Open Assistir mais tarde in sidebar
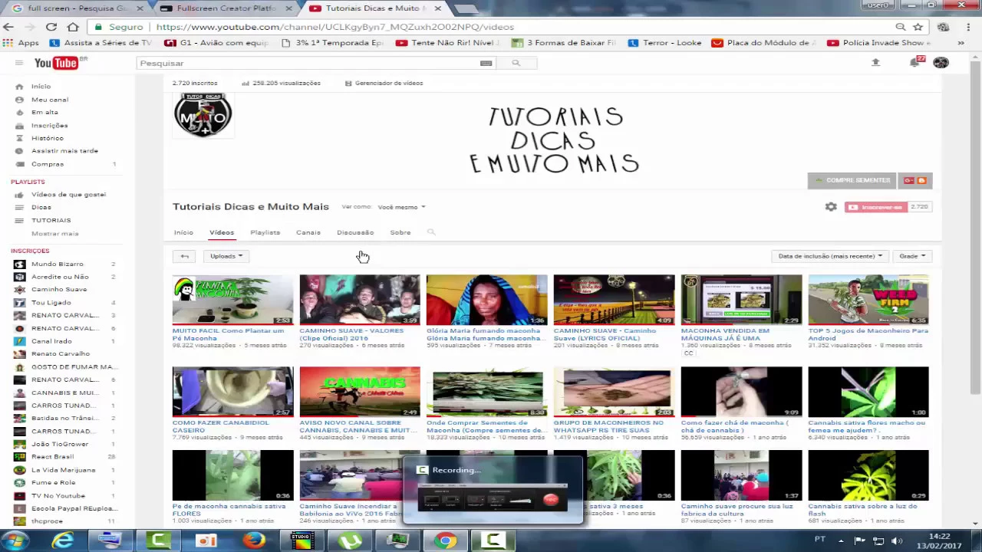 pyautogui.click(x=64, y=151)
